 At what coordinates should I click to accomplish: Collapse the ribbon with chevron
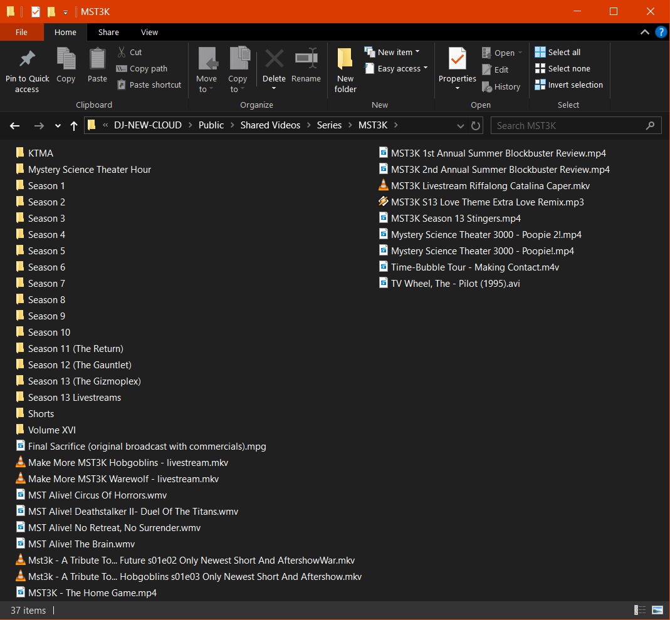tap(645, 32)
